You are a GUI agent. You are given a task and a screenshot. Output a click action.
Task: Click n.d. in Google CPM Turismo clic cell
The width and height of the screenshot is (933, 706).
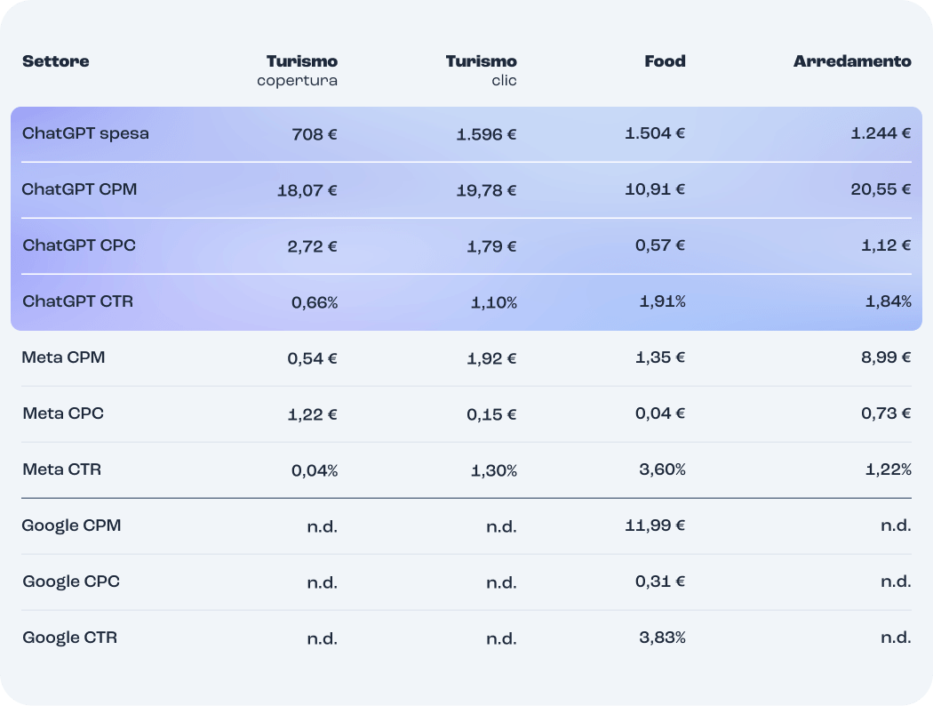point(502,526)
